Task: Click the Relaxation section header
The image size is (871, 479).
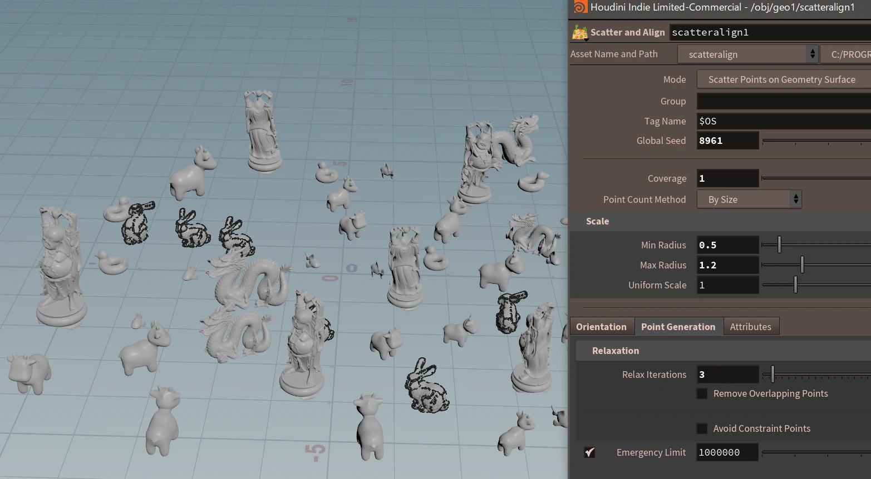Action: pyautogui.click(x=616, y=351)
